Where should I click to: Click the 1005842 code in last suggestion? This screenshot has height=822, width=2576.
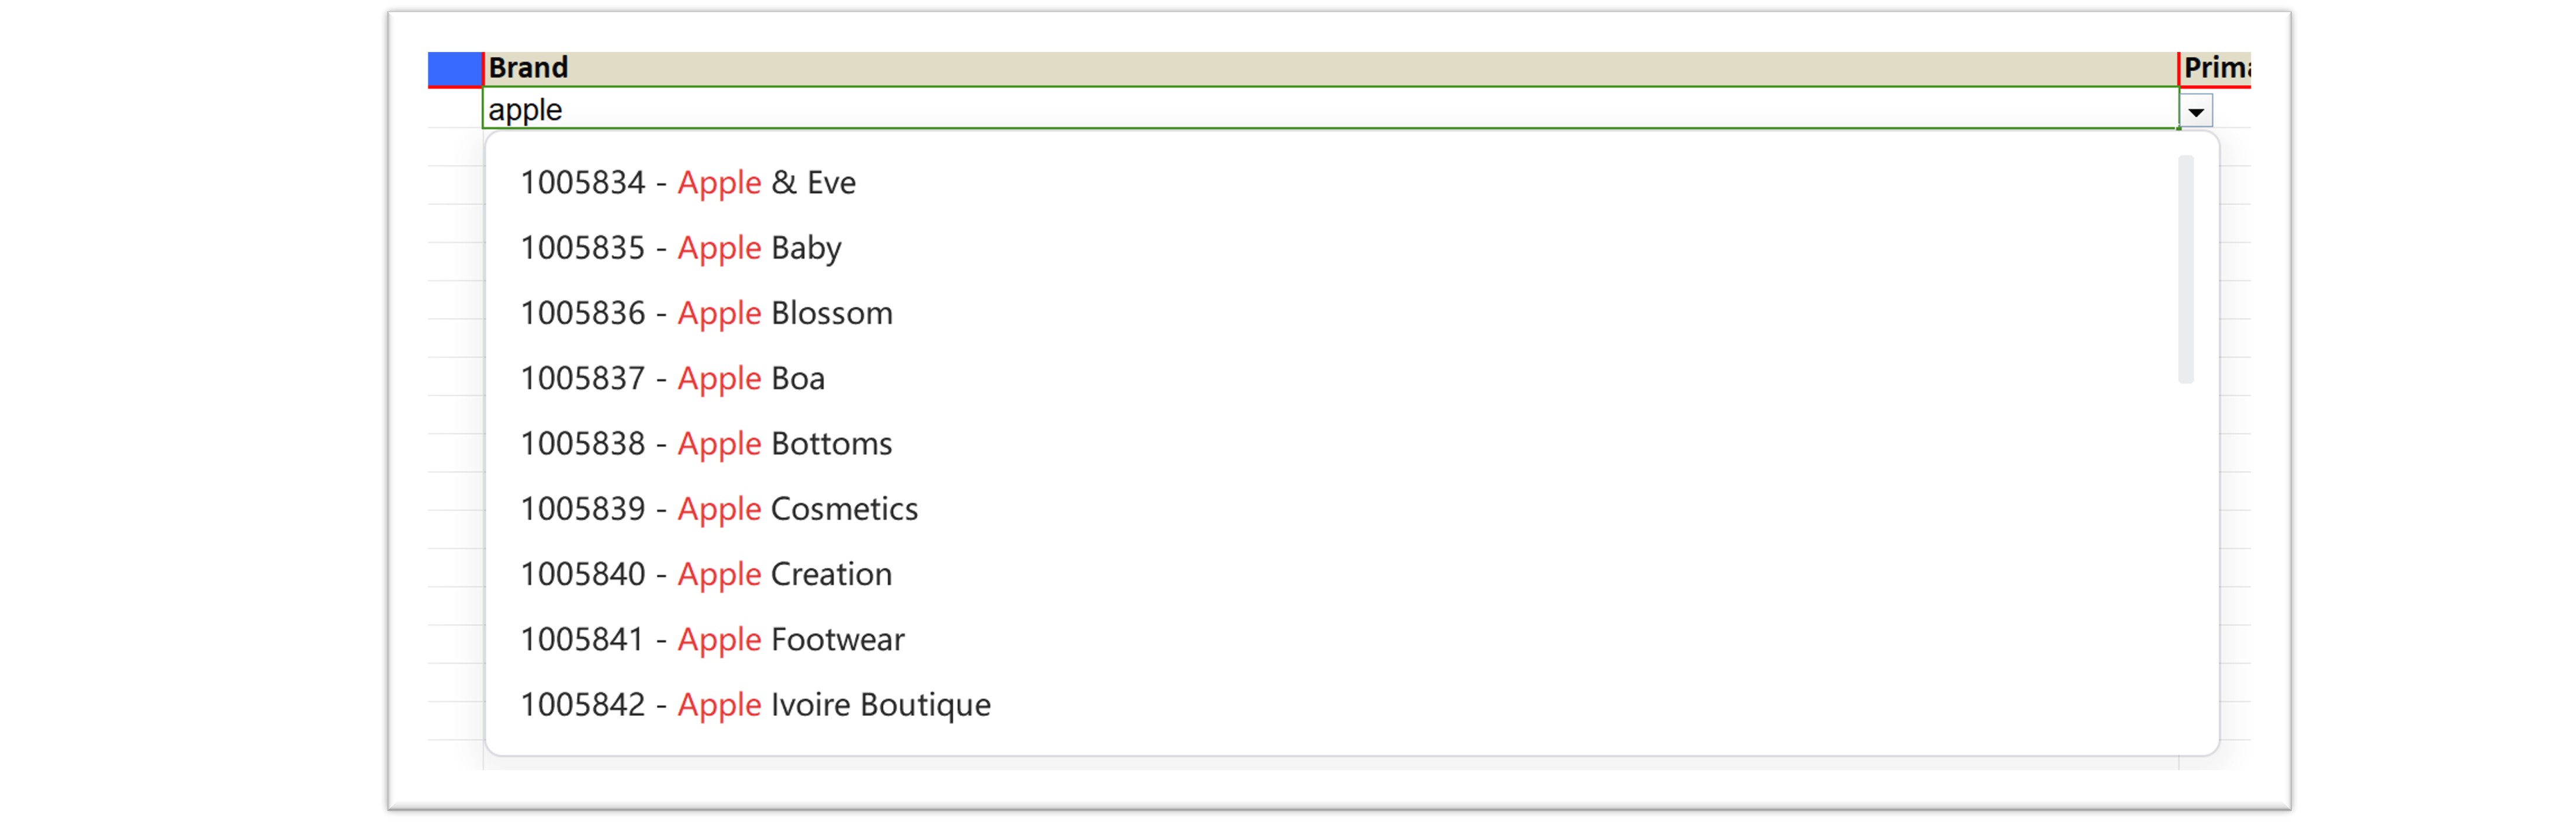pos(582,705)
